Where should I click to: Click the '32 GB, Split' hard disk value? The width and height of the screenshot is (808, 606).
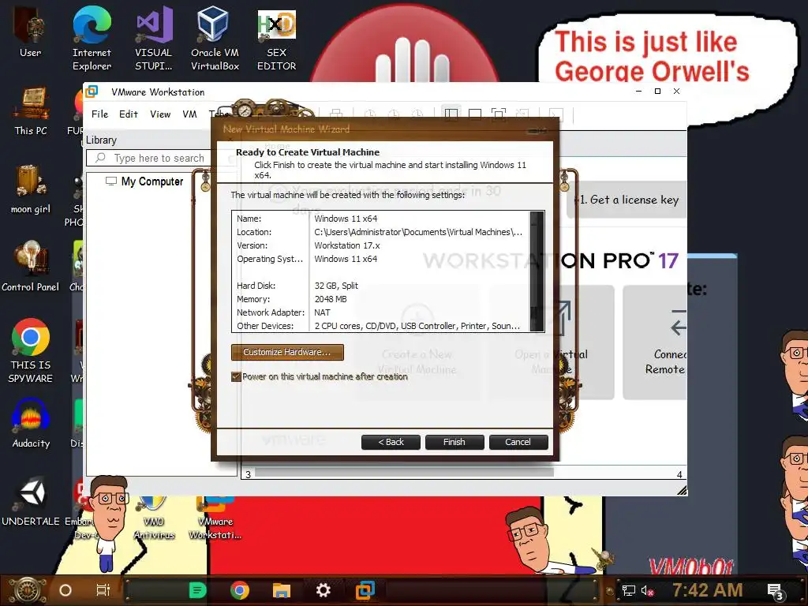(x=336, y=286)
